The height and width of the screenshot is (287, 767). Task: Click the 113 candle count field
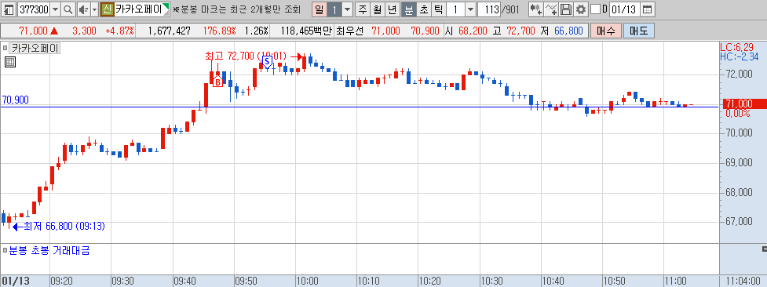tap(489, 9)
